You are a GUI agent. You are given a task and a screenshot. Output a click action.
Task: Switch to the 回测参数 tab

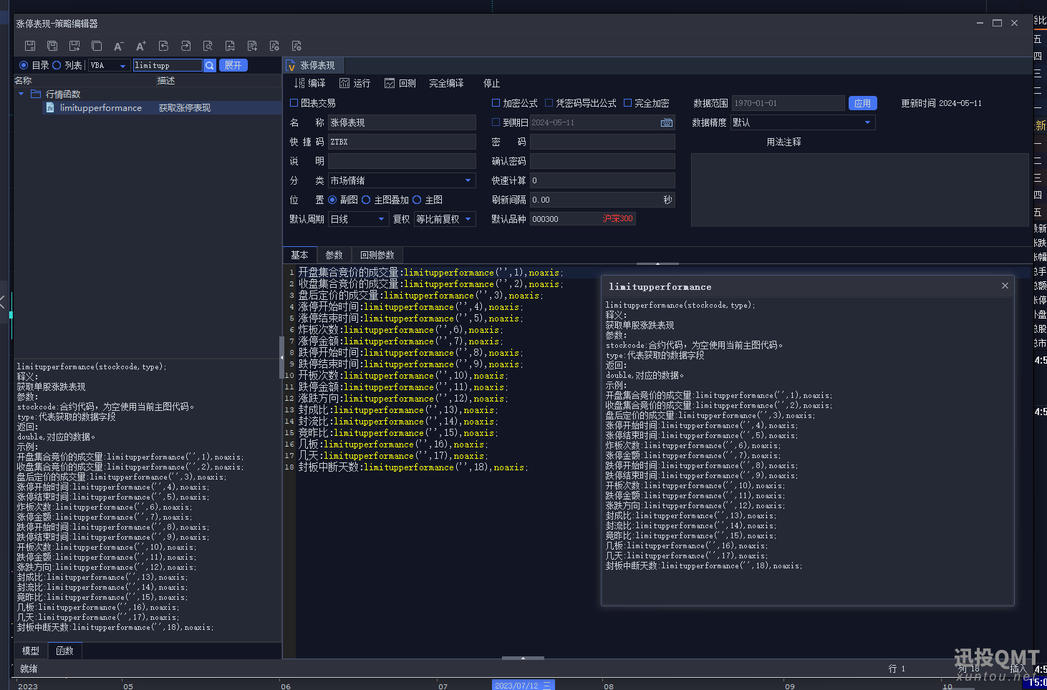(x=377, y=255)
